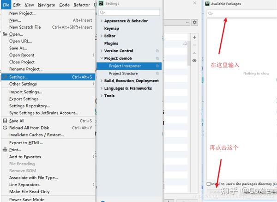Expand the Other Settings submenu arrow
277x202 pixels.
point(93,84)
